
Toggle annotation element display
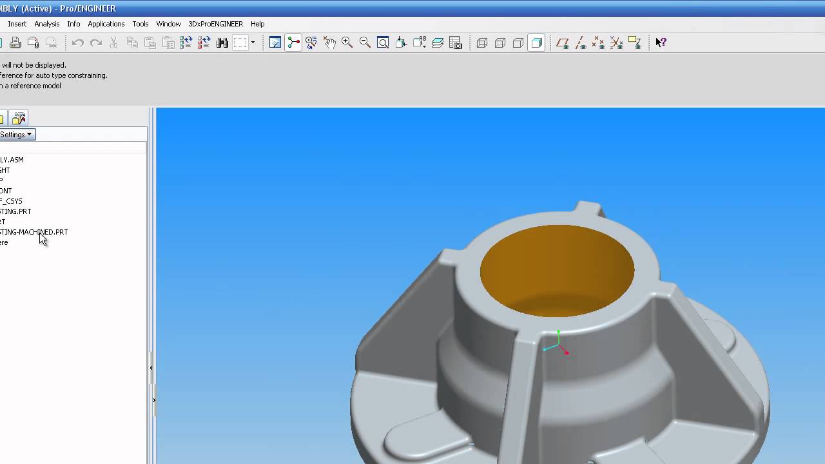coord(634,43)
